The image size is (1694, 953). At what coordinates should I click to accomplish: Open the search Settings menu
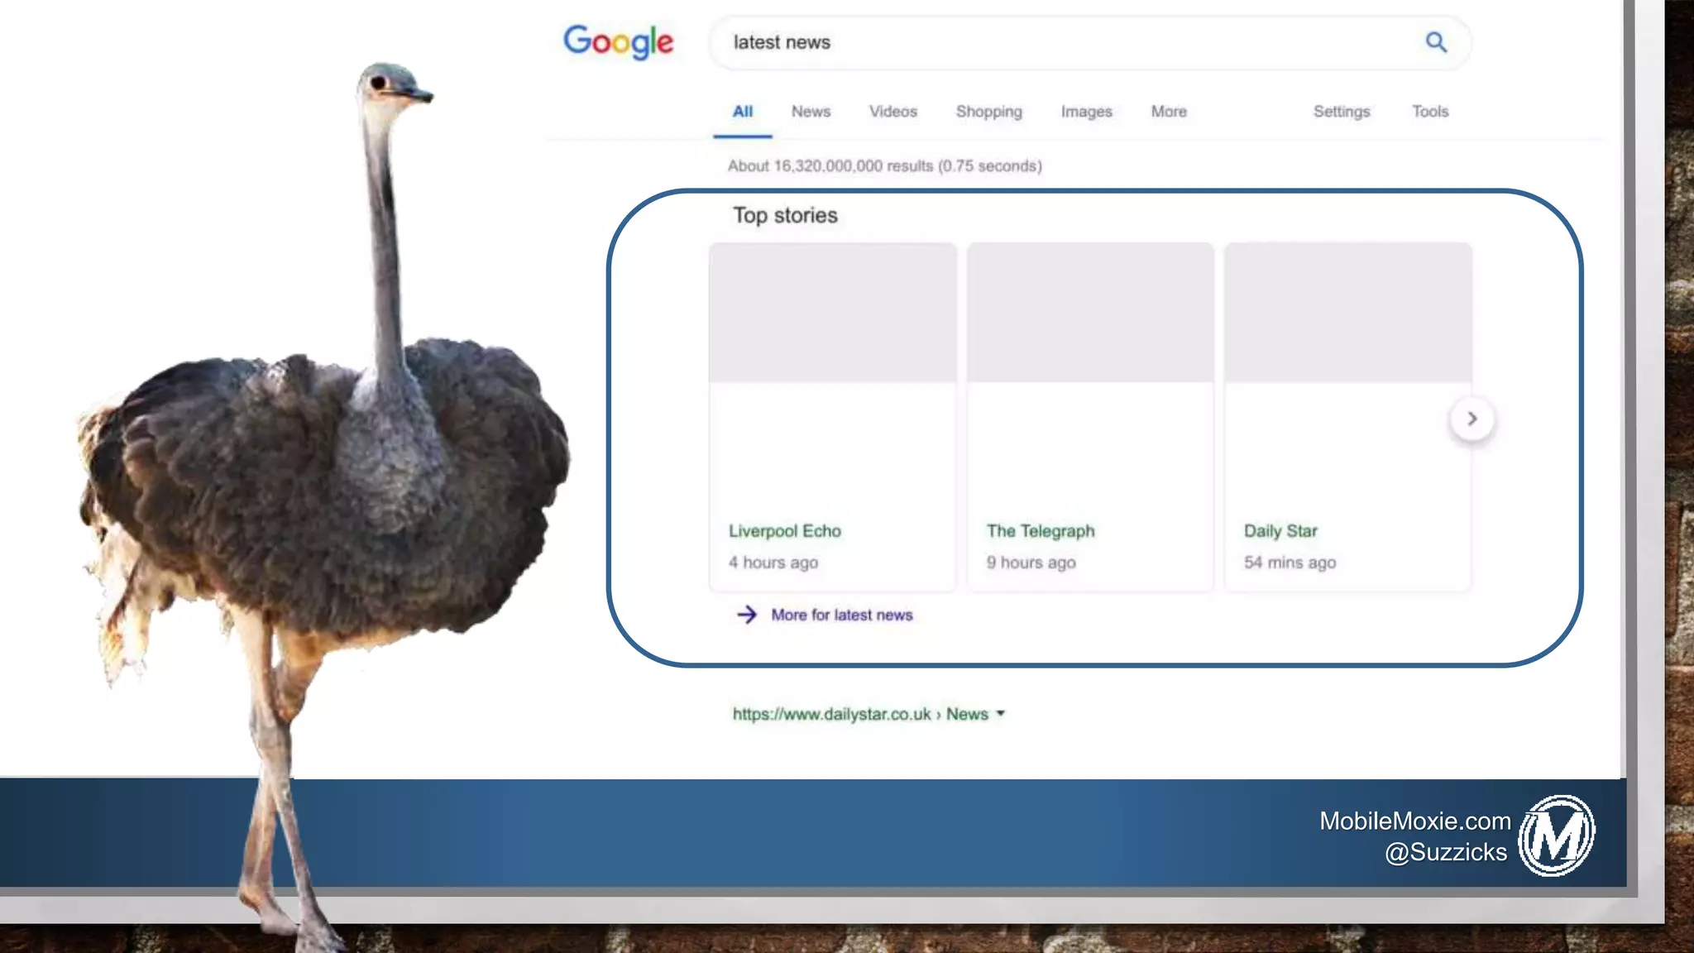1341,112
